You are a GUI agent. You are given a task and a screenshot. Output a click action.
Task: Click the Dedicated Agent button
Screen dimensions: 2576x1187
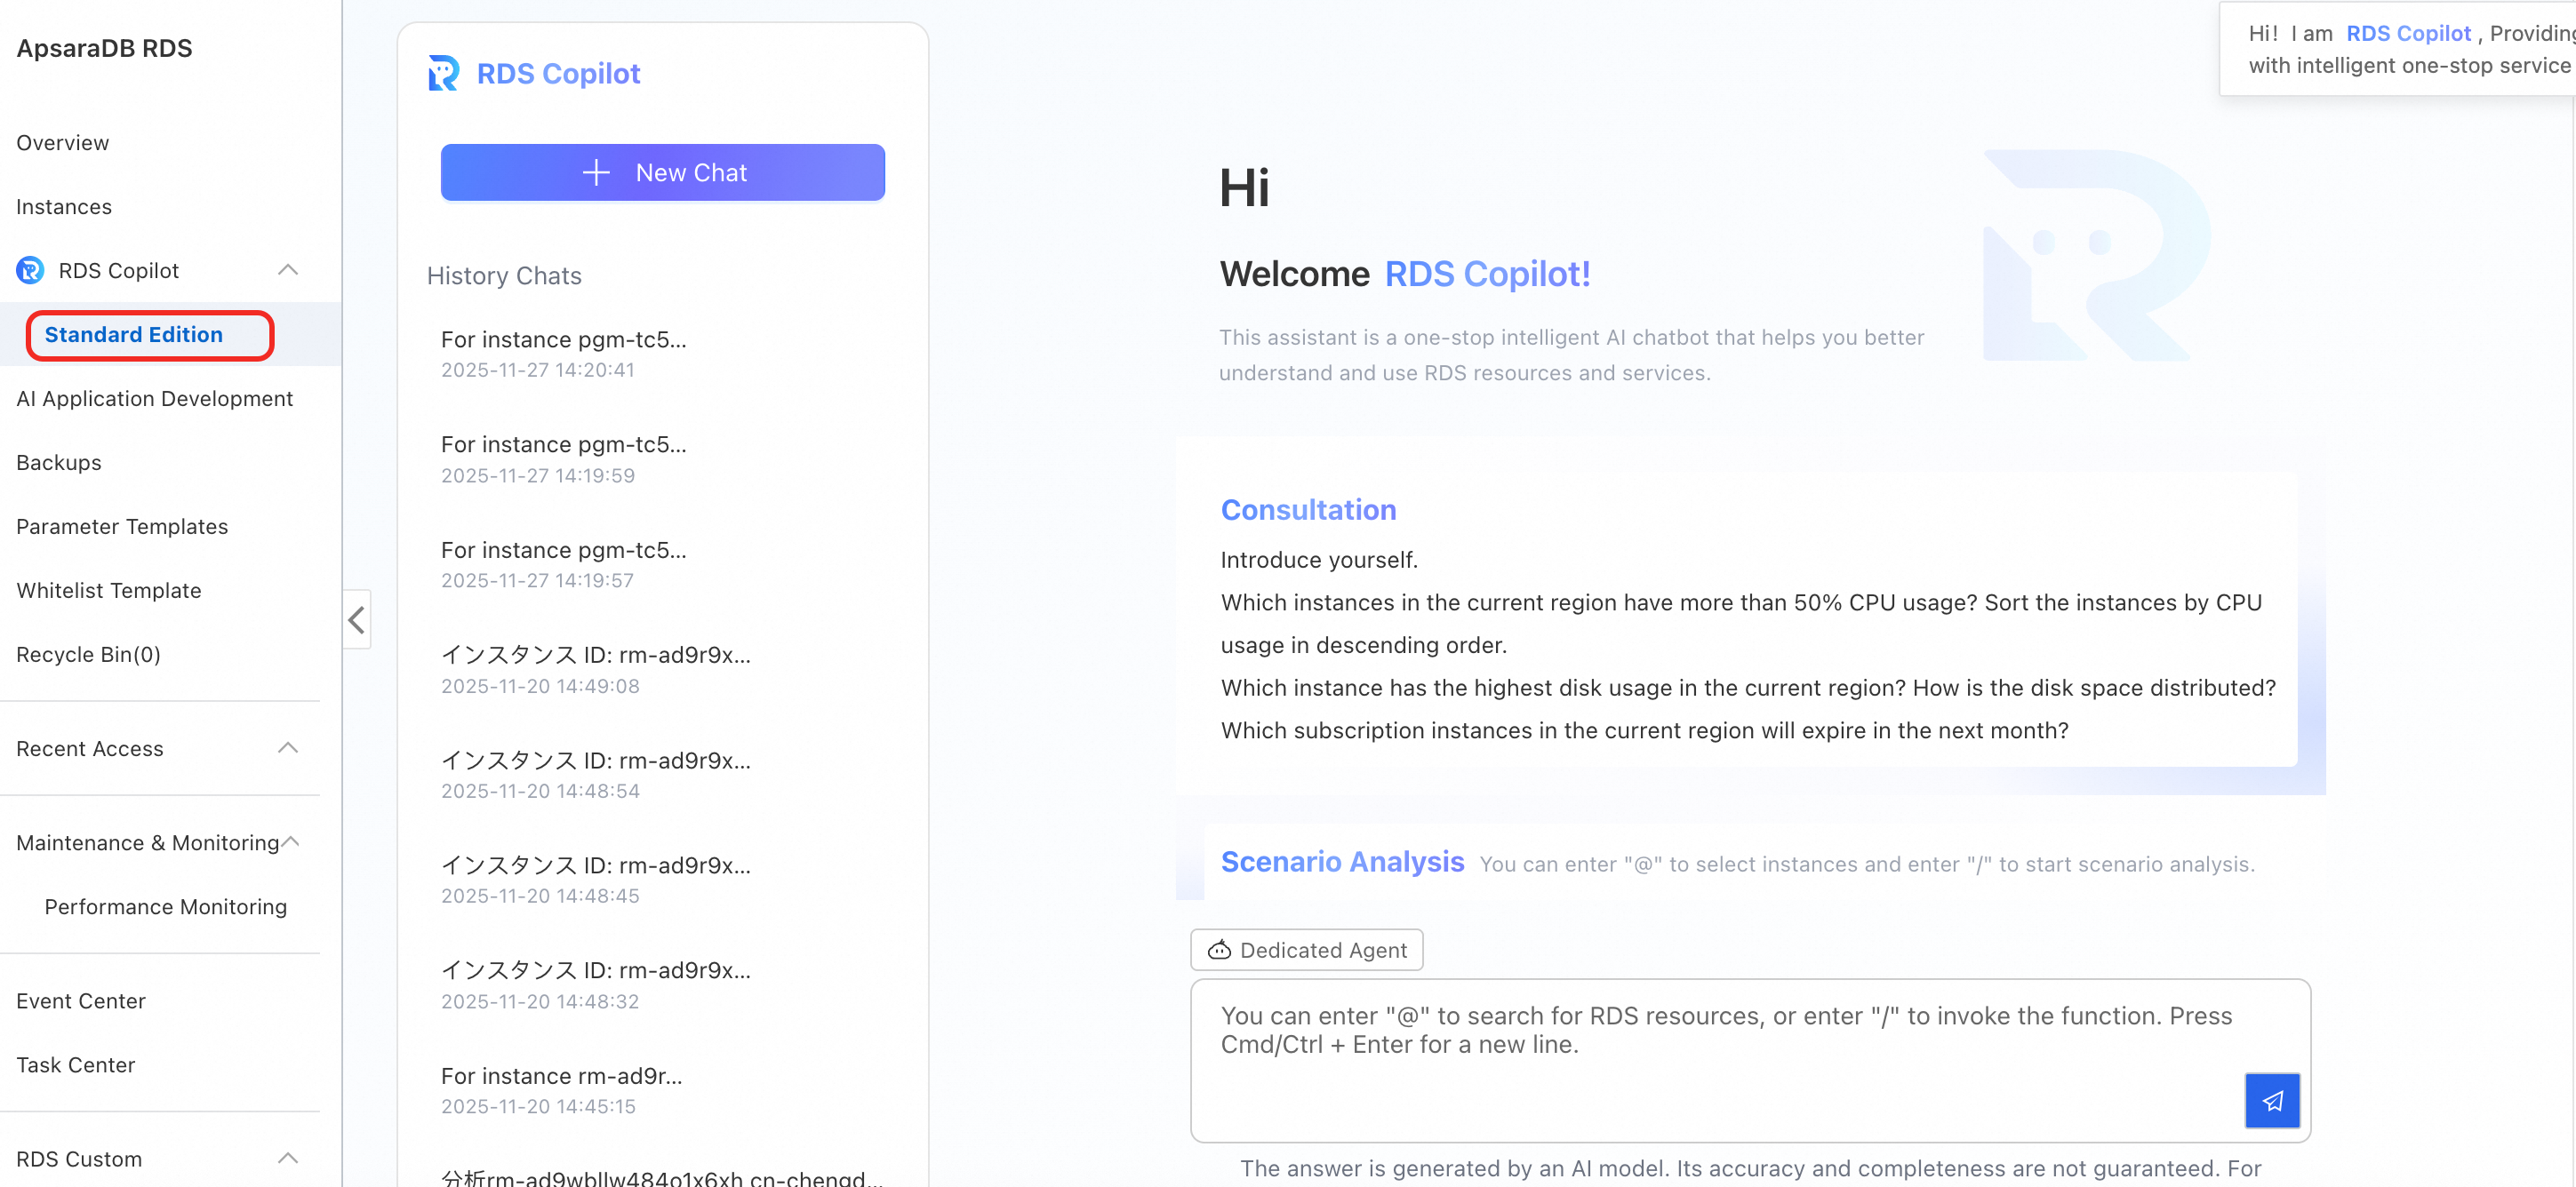(x=1306, y=949)
